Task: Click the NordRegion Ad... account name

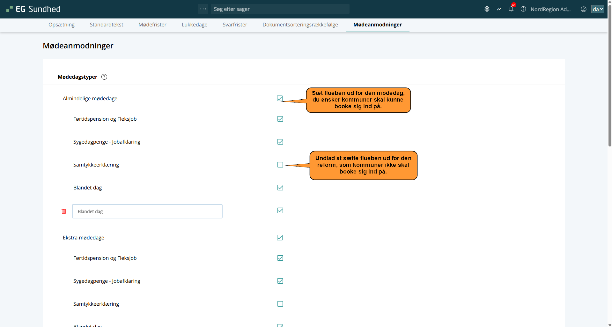Action: tap(550, 9)
